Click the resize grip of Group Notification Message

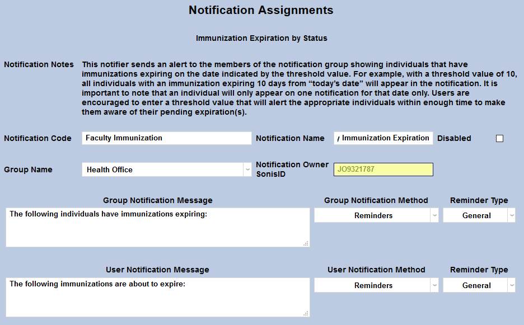[306, 242]
